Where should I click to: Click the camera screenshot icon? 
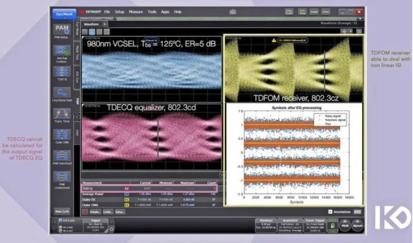click(x=233, y=12)
